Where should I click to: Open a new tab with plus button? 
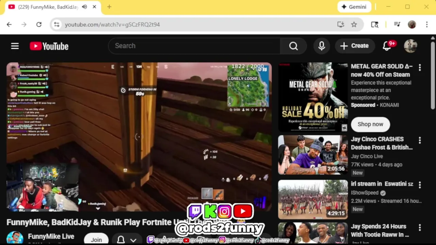109,7
